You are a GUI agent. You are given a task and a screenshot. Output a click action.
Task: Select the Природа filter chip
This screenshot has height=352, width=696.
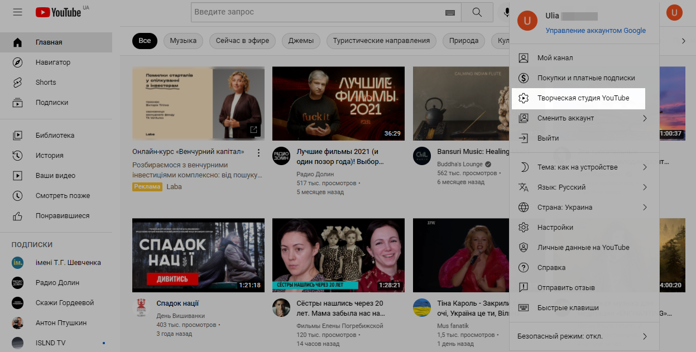[464, 41]
